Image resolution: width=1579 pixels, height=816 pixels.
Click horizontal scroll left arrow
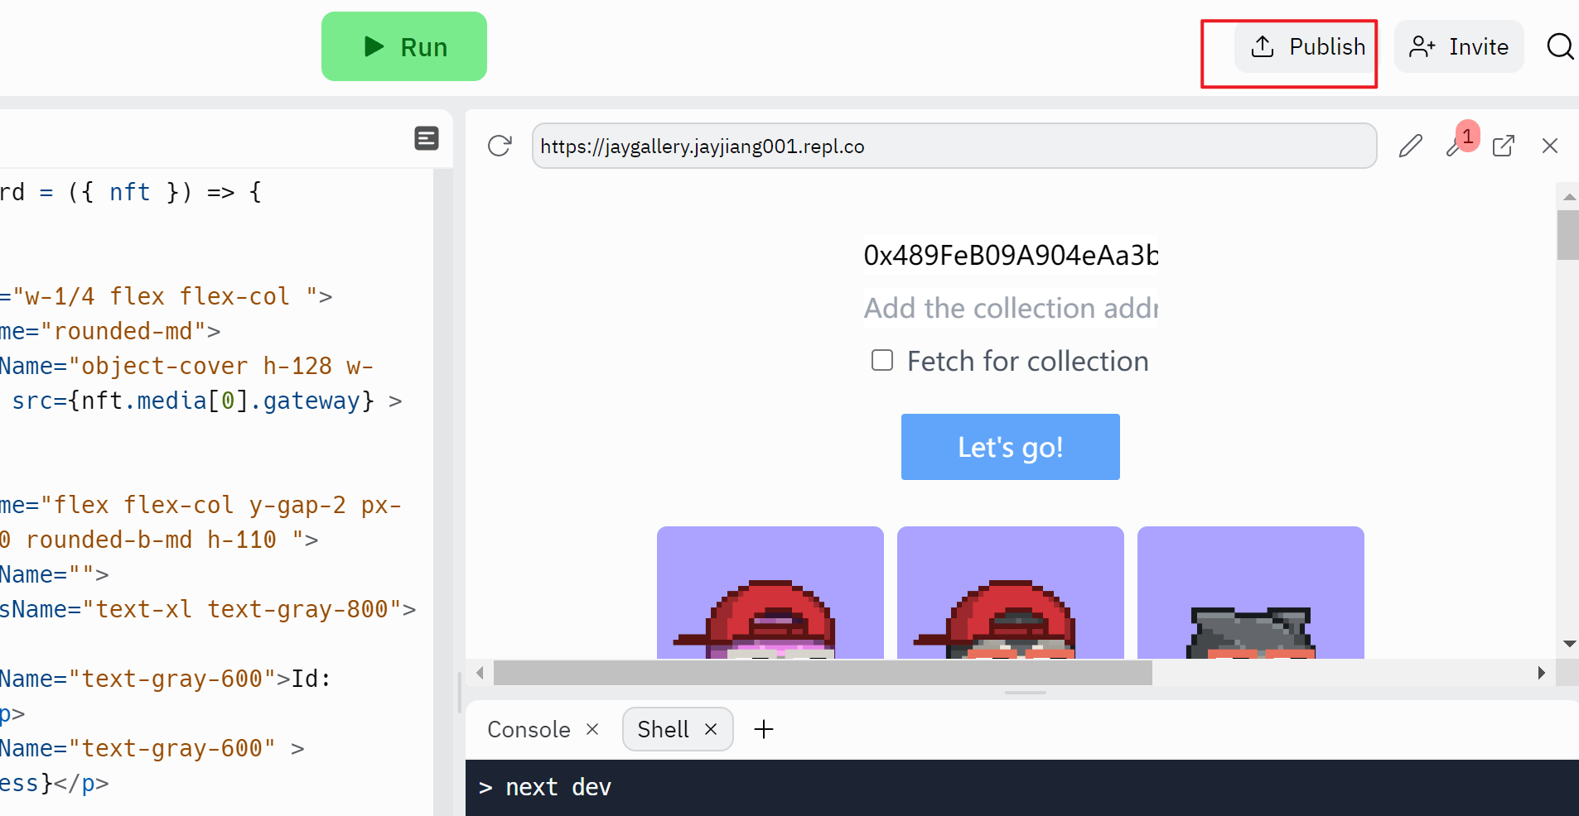point(480,673)
